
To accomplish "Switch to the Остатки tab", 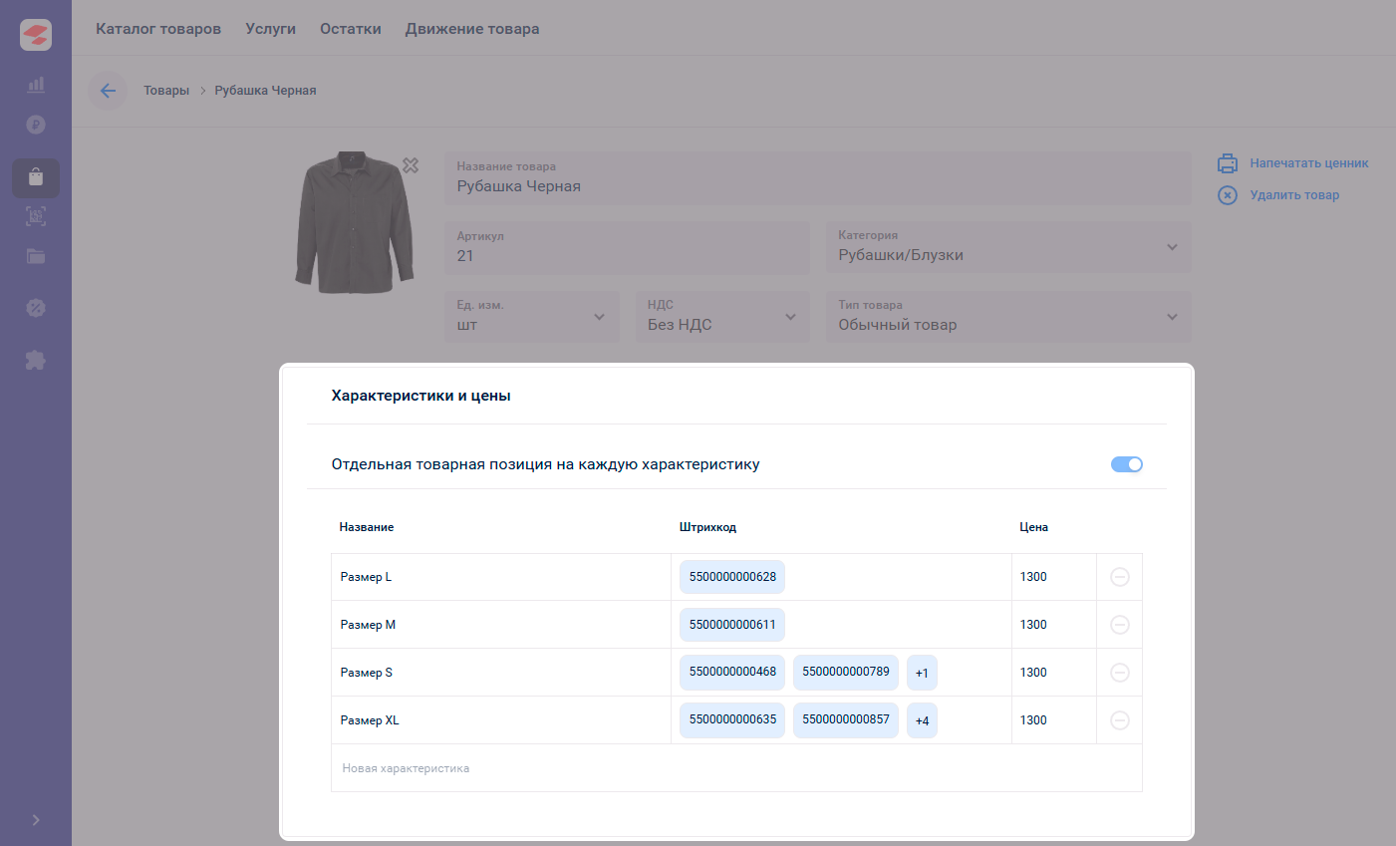I will pyautogui.click(x=350, y=29).
